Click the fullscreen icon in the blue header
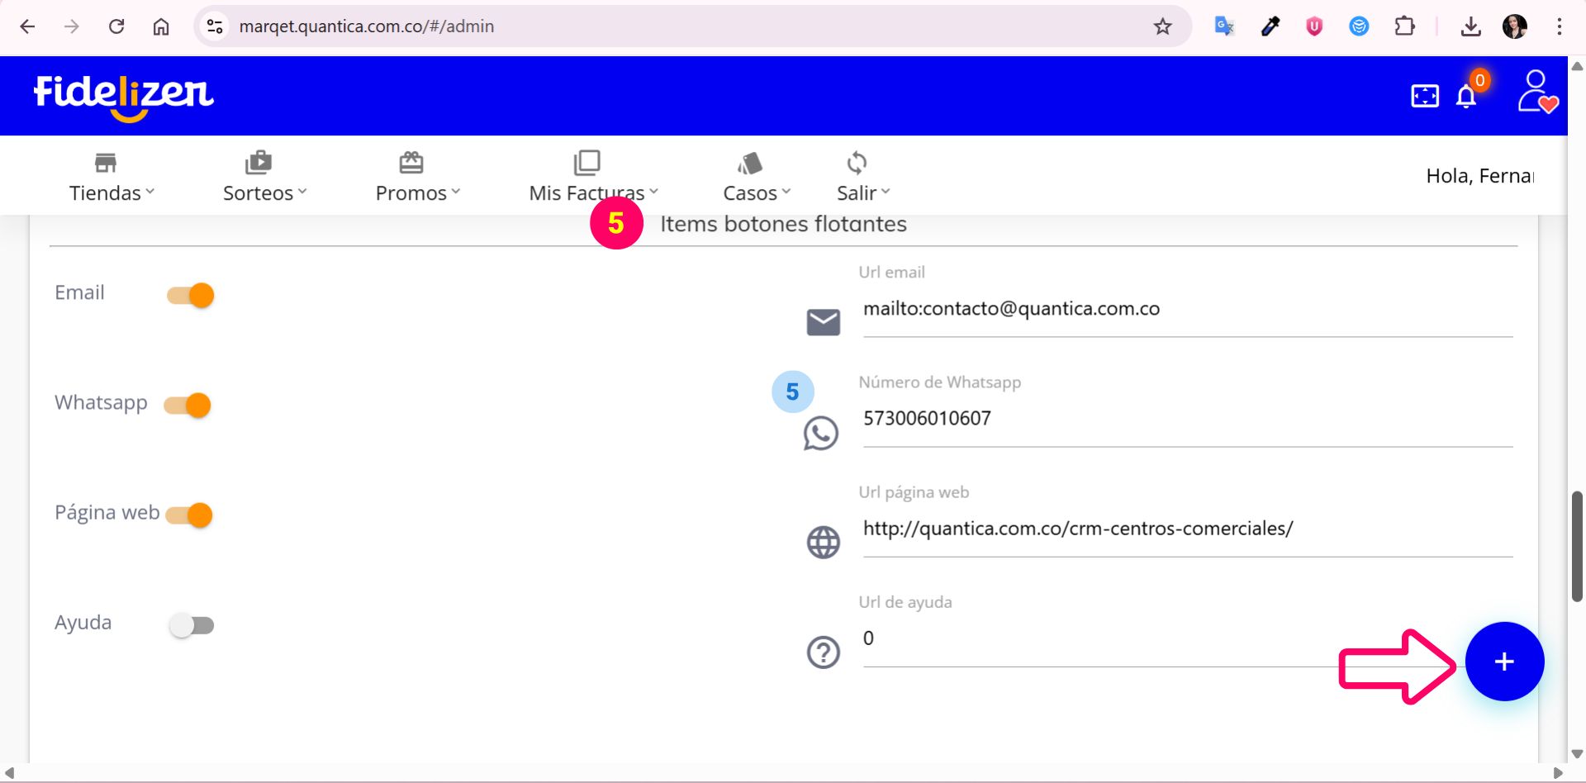The width and height of the screenshot is (1586, 783). pyautogui.click(x=1424, y=96)
